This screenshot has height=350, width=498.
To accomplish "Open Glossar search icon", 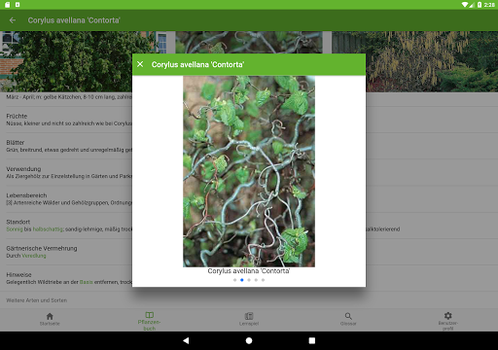I will click(x=348, y=316).
